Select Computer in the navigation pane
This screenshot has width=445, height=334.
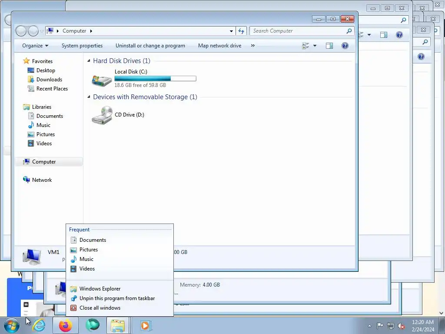pos(49,162)
